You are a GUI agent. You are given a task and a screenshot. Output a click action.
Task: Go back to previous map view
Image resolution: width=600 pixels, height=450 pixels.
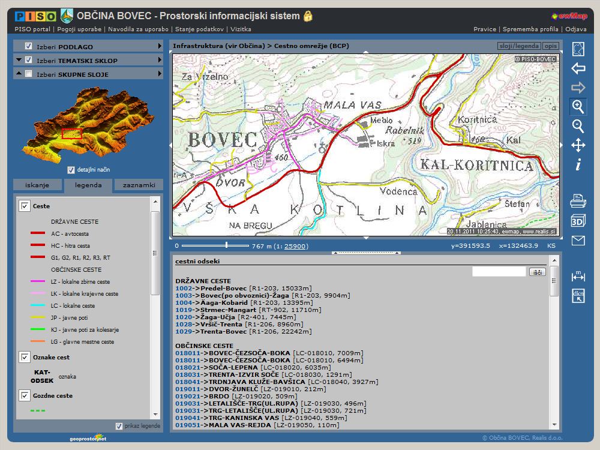[578, 68]
